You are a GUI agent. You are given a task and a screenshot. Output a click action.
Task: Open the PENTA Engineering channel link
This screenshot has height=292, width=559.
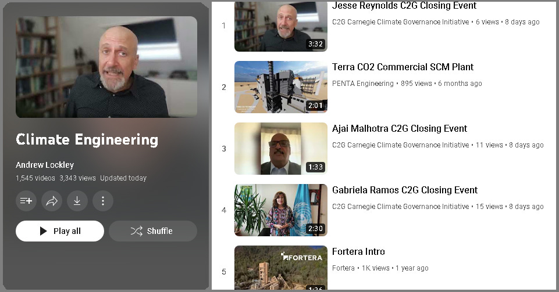coord(363,84)
